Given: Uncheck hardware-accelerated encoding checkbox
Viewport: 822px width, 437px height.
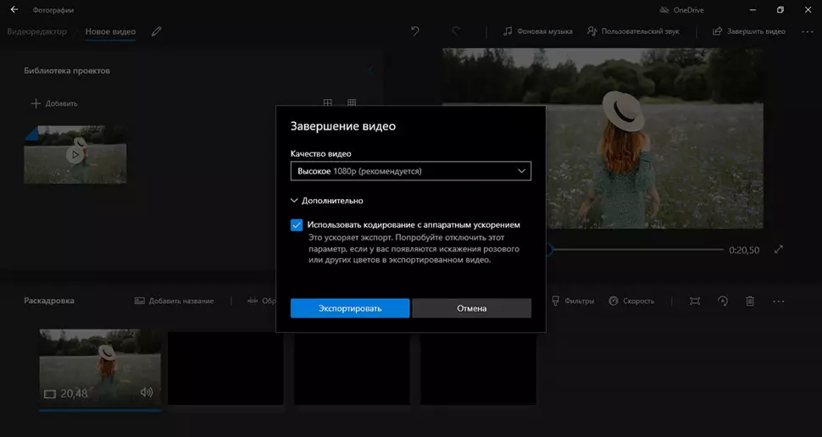Looking at the screenshot, I should [297, 225].
